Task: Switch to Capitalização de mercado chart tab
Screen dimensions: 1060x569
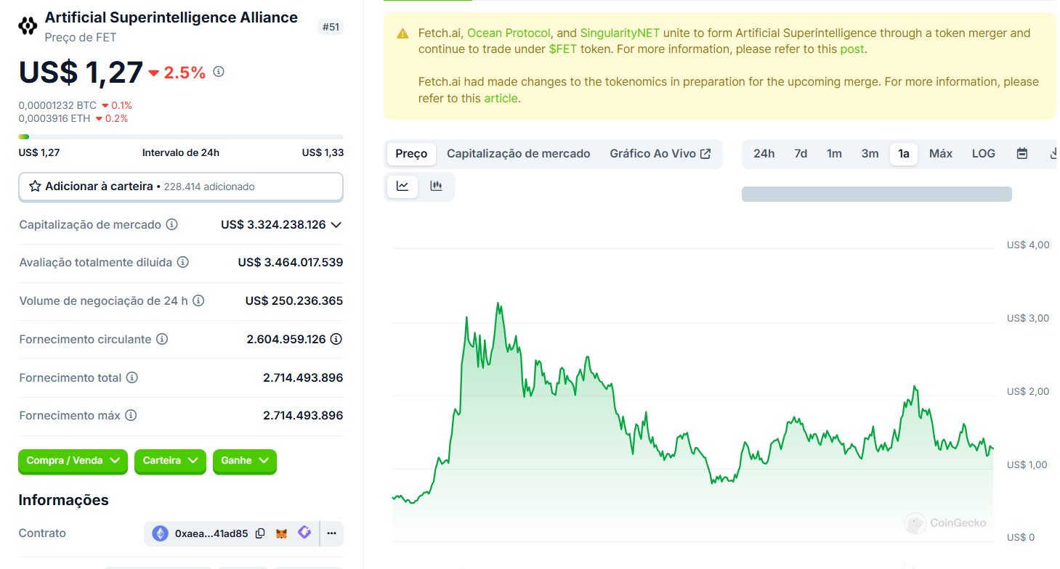Action: pyautogui.click(x=519, y=154)
